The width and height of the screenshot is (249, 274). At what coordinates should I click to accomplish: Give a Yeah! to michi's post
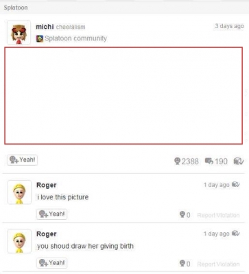pyautogui.click(x=22, y=160)
